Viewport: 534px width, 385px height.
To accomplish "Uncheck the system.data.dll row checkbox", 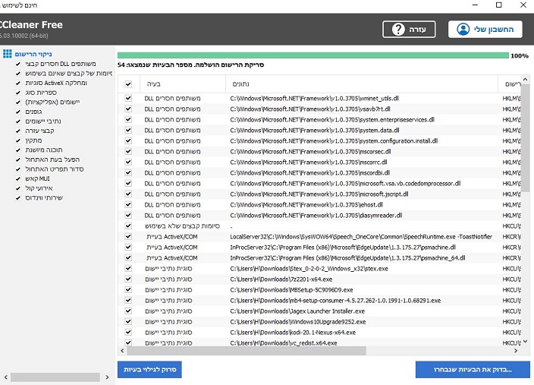I will [128, 131].
